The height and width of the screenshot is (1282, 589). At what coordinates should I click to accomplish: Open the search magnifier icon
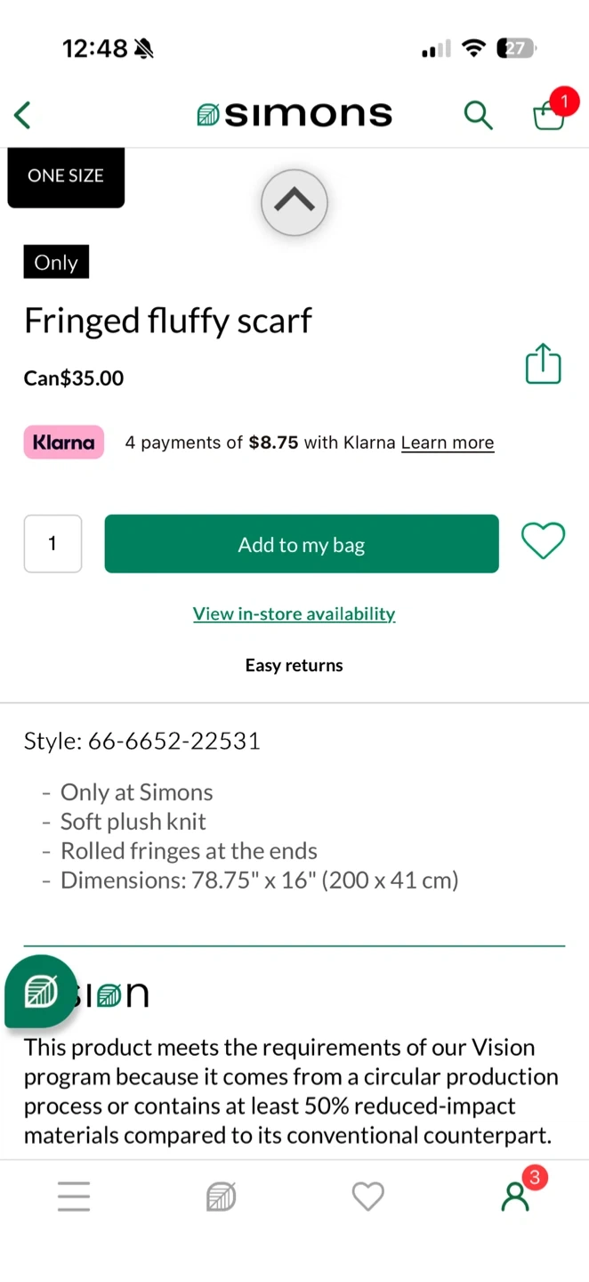pos(478,115)
